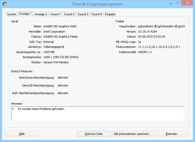Click Alle Informationen speichern button
This screenshot has width=195, height=142.
[132, 134]
